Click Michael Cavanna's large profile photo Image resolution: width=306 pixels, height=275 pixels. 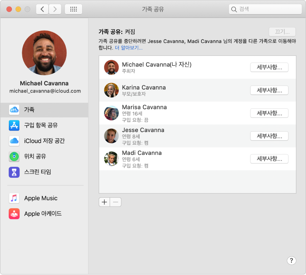click(44, 53)
